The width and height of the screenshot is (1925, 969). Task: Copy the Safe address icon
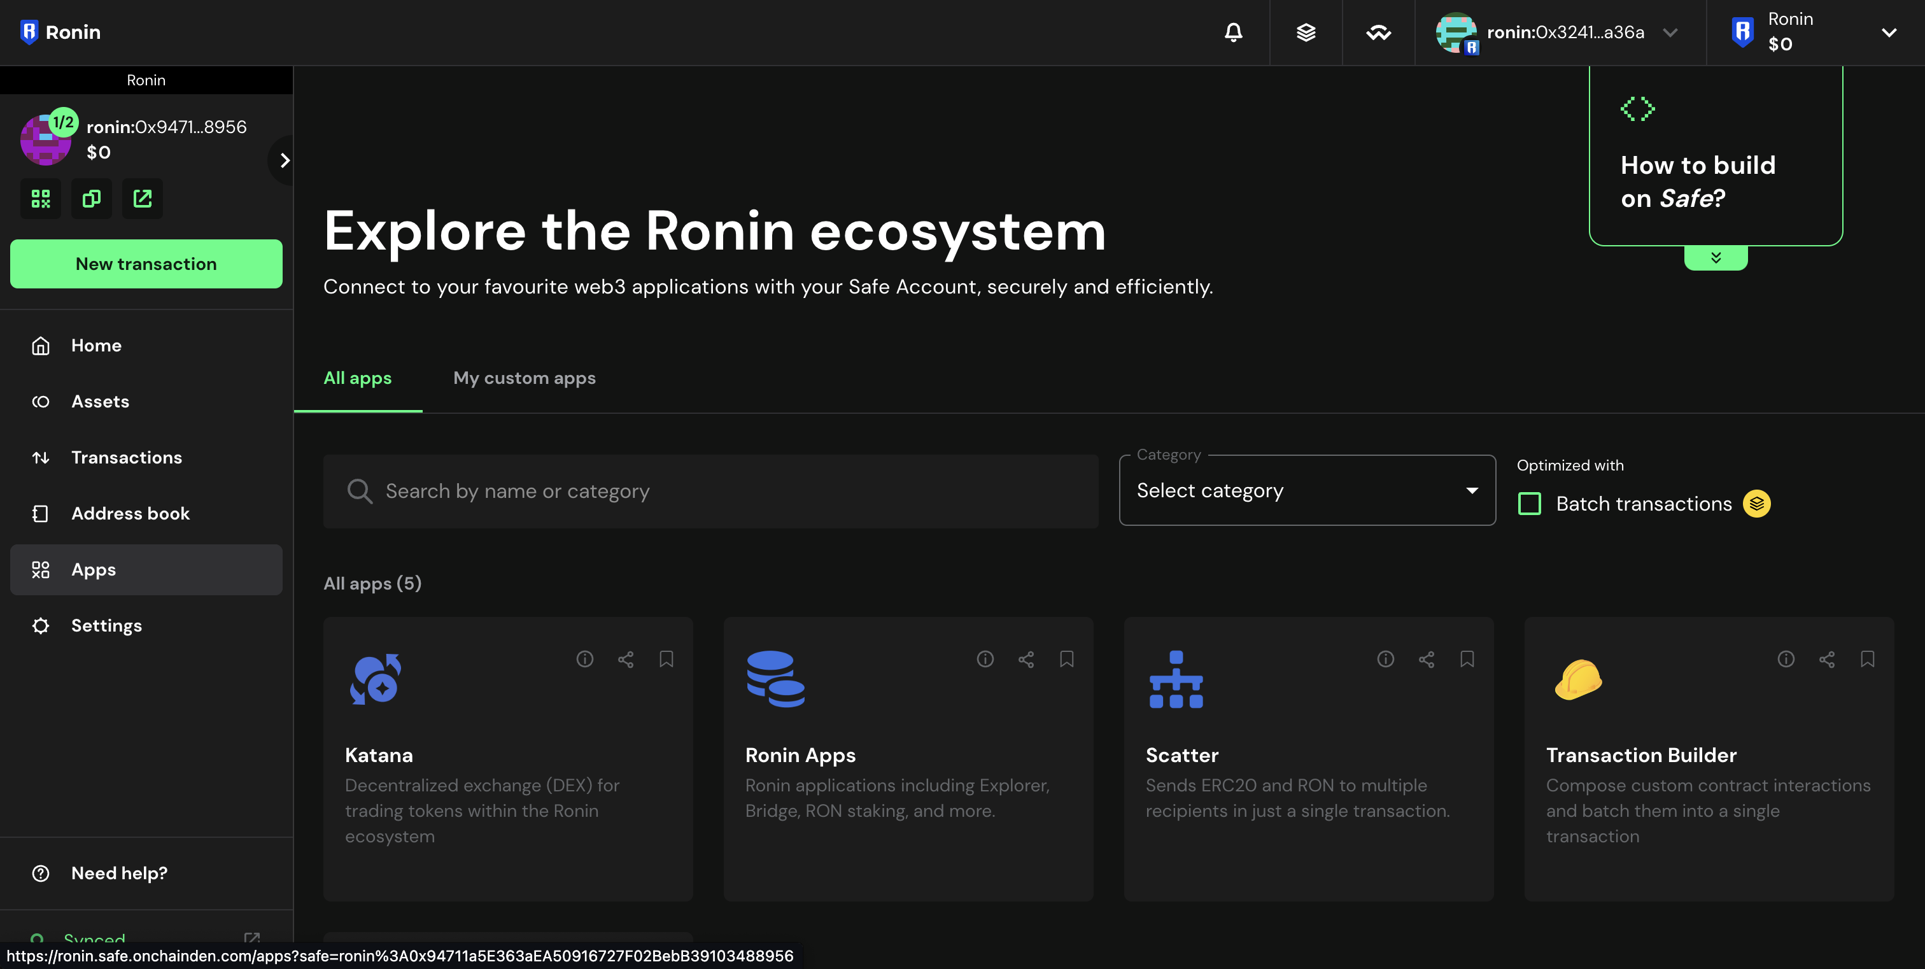coord(91,199)
